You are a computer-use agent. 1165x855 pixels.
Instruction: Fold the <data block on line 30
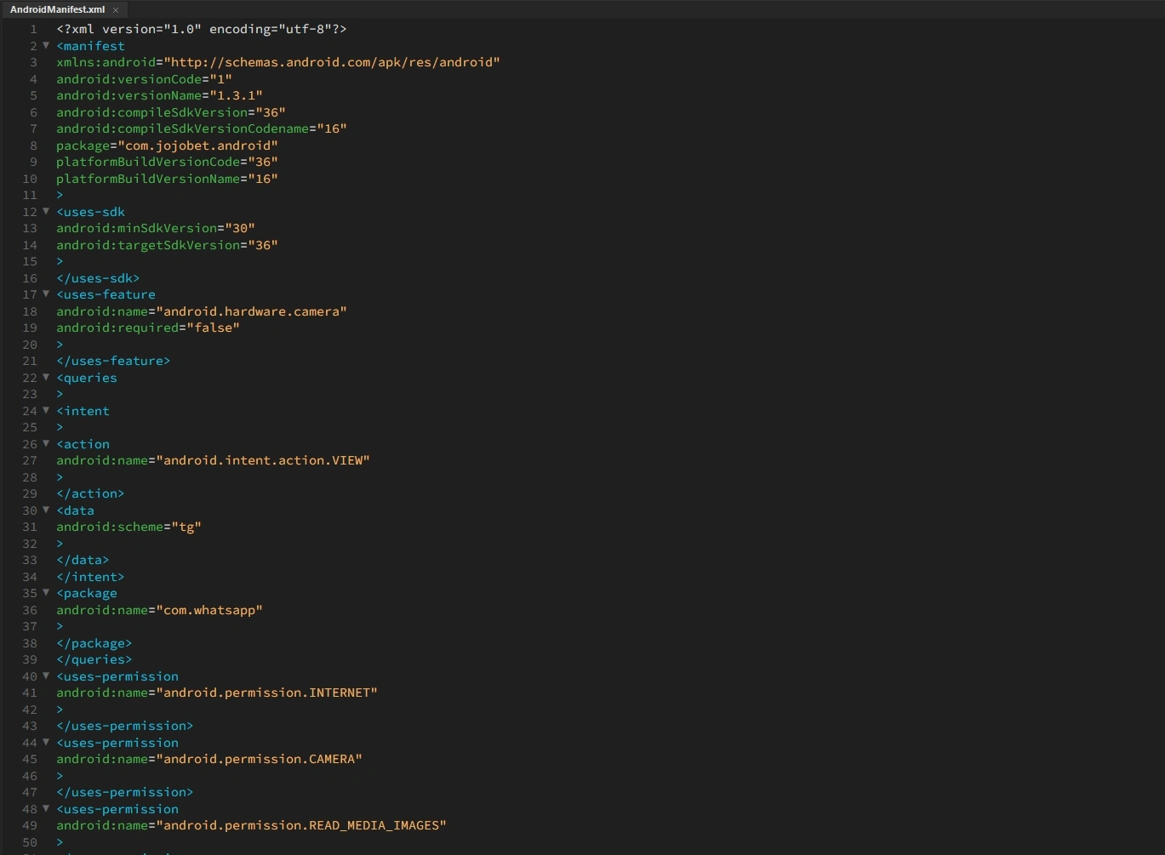(x=46, y=510)
